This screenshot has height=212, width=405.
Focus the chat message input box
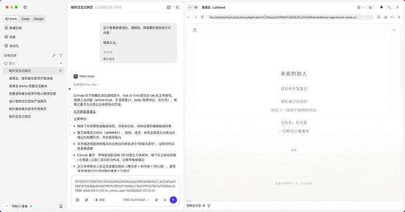[125, 186]
